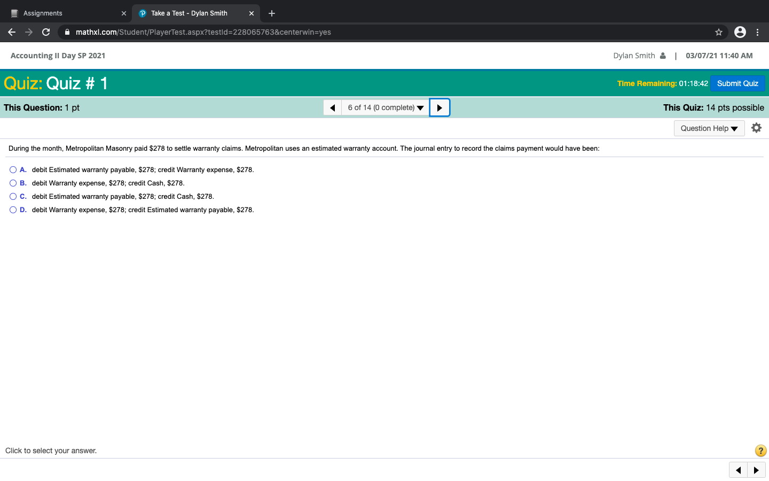
Task: Click the mathxl.com address bar
Action: click(x=374, y=32)
